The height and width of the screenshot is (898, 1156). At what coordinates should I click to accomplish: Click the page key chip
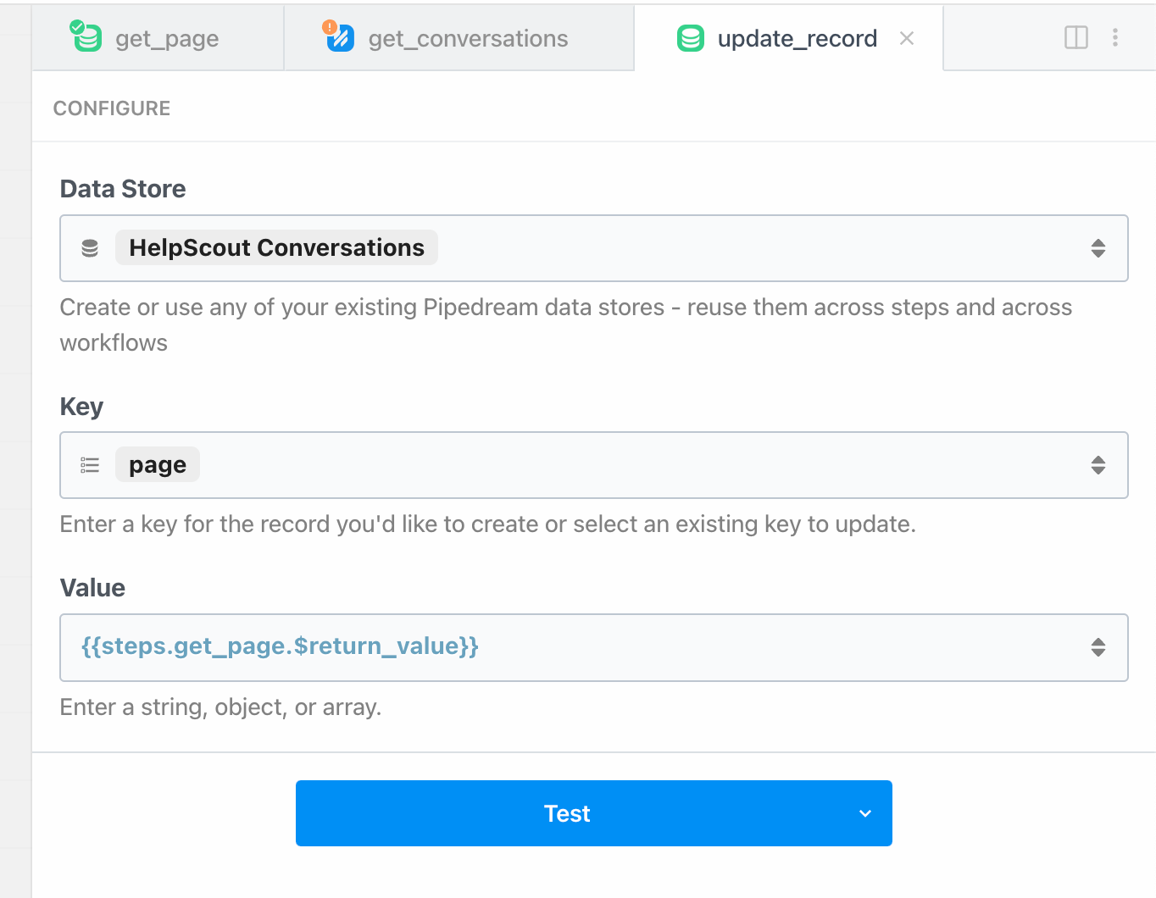(x=158, y=464)
